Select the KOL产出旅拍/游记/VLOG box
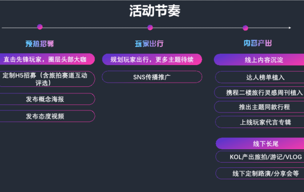Viewport: 304px width, 192px height. (260, 157)
